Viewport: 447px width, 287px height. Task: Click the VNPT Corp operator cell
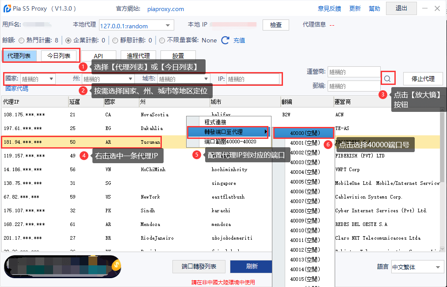pos(348,169)
